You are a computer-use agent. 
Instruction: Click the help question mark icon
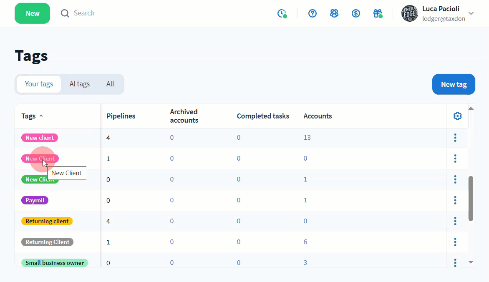coord(313,13)
